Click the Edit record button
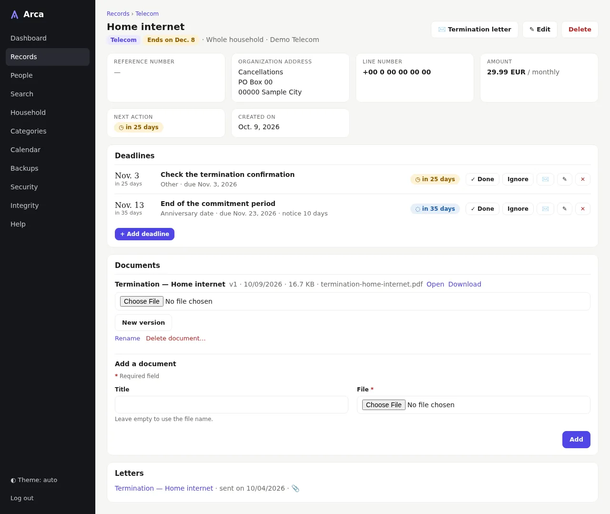The image size is (610, 514). 539,30
